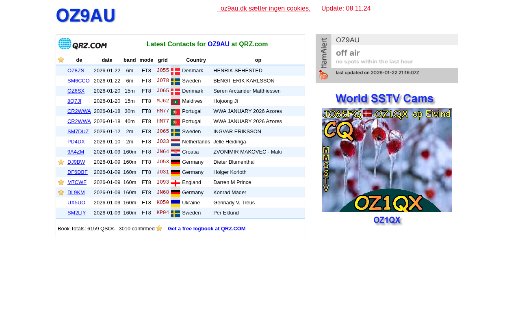Click the 'band' column header
520x325 pixels.
130,60
